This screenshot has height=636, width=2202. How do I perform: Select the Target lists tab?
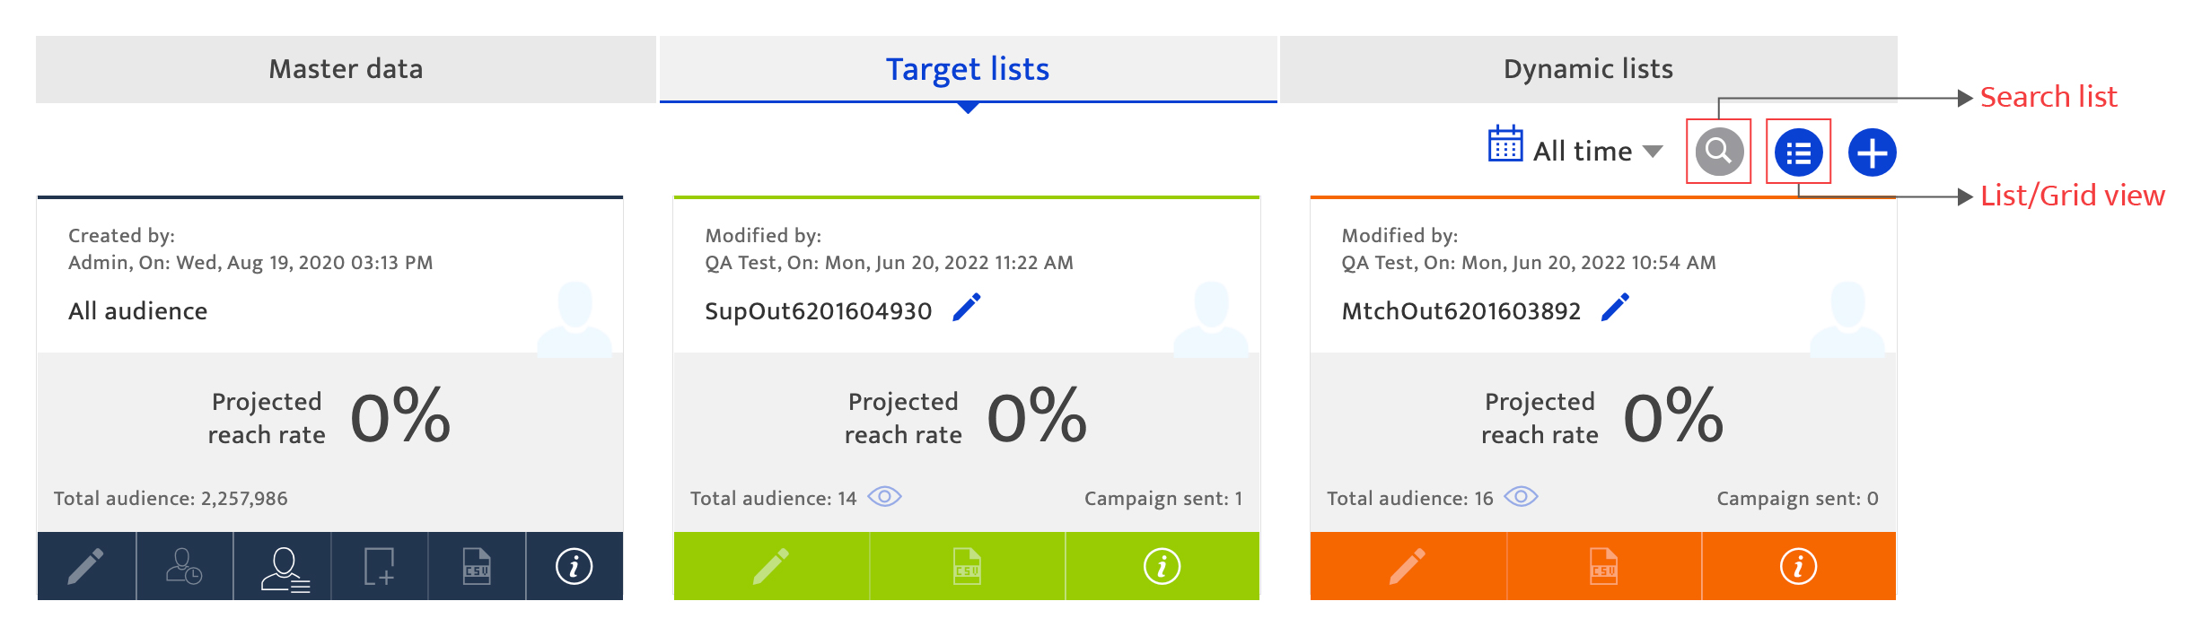tap(968, 69)
